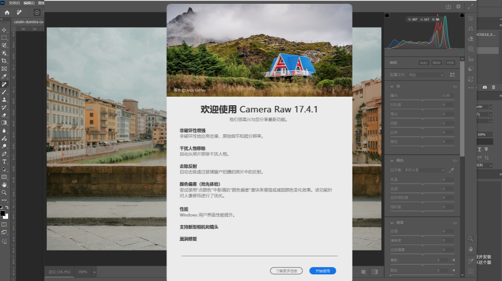The width and height of the screenshot is (502, 281).
Task: Set preview zoom to 100%
Action: (82, 272)
